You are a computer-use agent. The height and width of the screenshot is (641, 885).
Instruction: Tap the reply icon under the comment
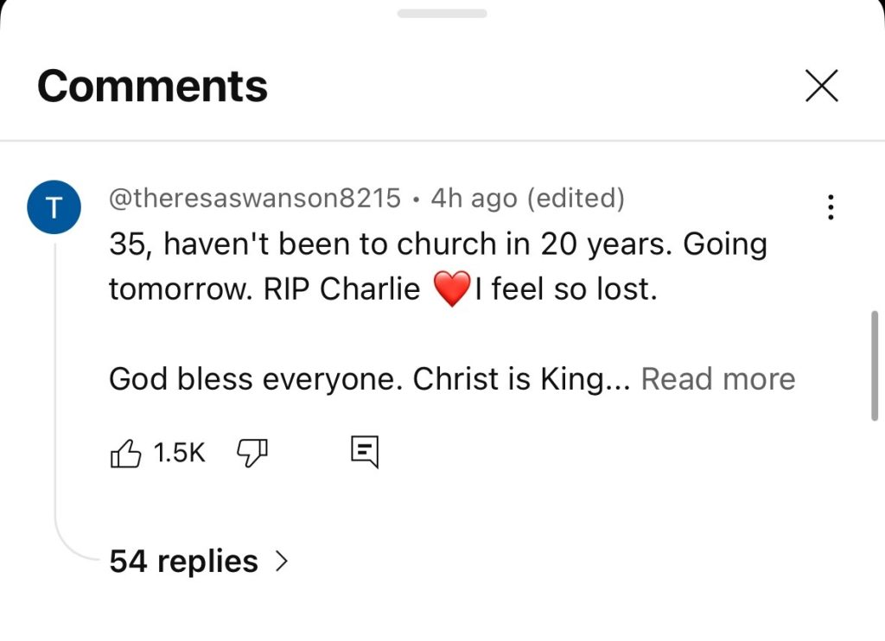coord(364,451)
